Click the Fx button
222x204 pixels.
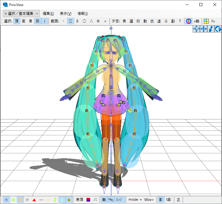pyautogui.click(x=213, y=21)
